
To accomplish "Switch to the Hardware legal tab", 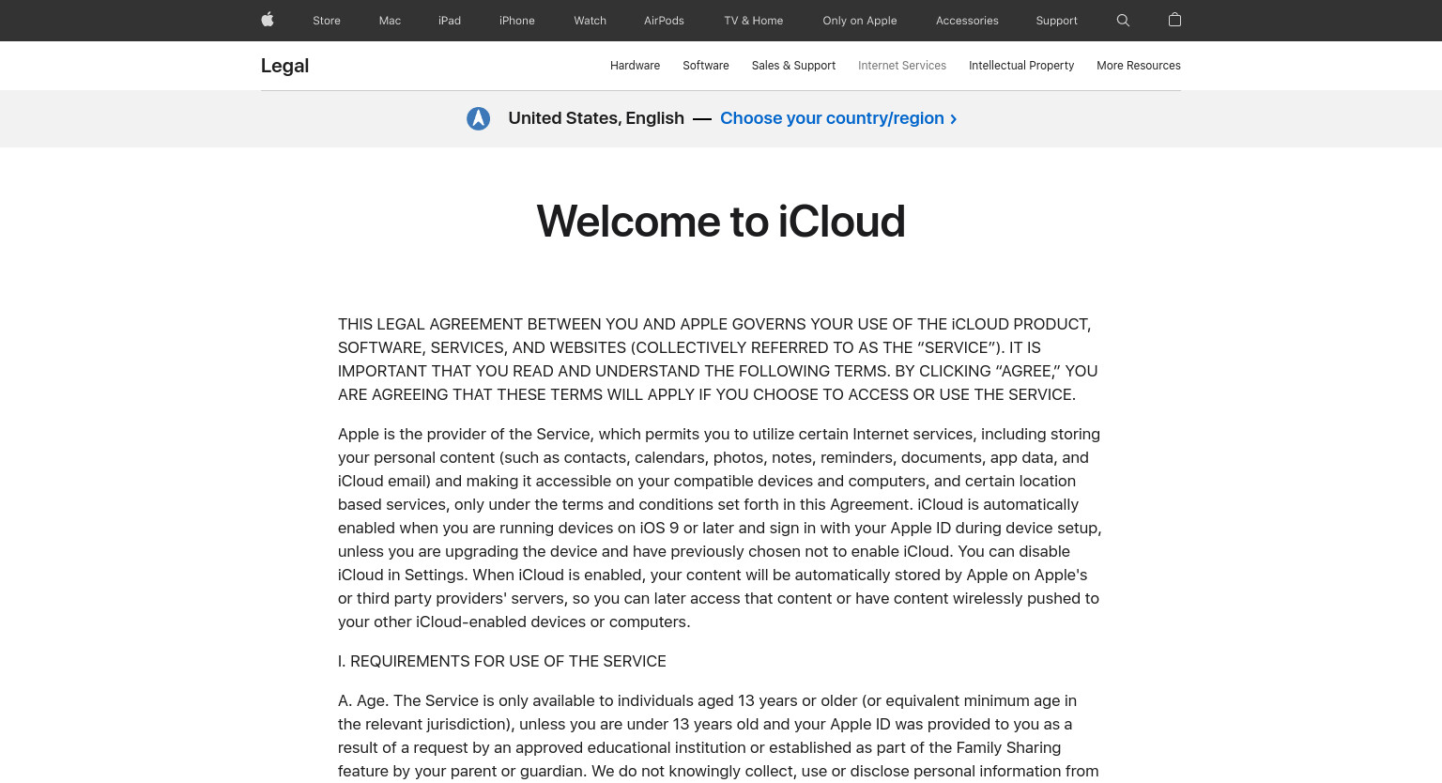I will coord(635,66).
